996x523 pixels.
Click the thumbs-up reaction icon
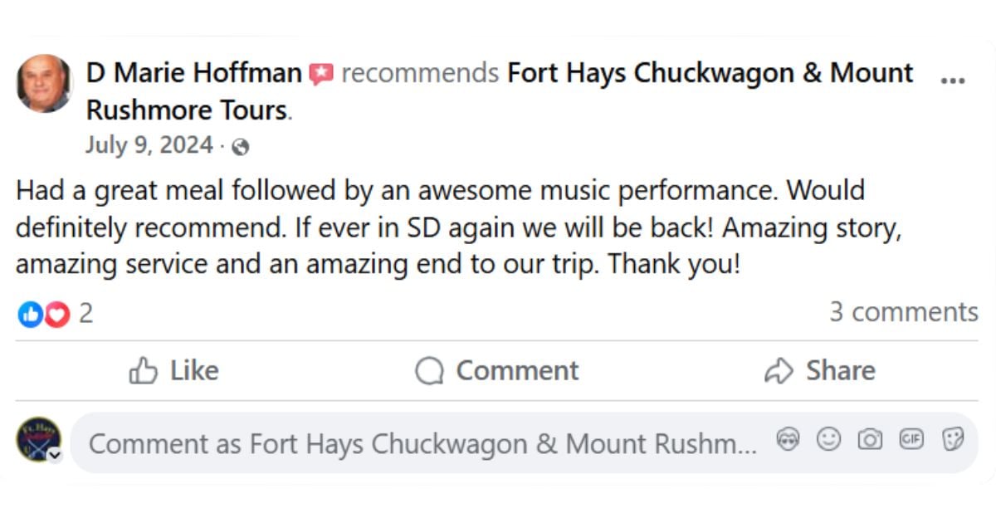point(30,313)
